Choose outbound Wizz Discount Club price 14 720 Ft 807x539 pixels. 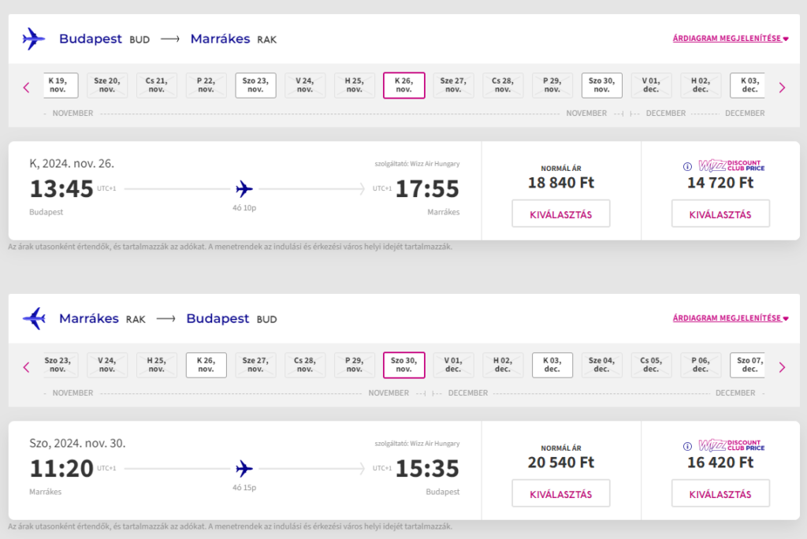pos(720,214)
